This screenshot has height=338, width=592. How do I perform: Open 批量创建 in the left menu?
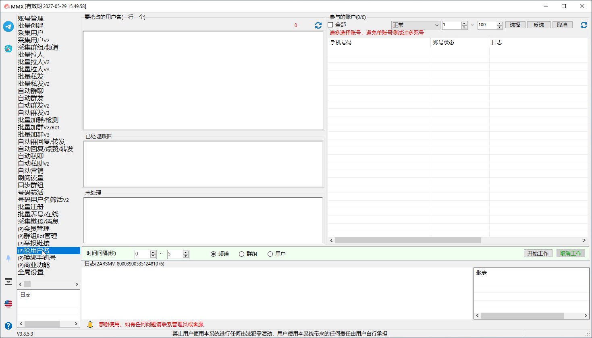[x=31, y=26]
